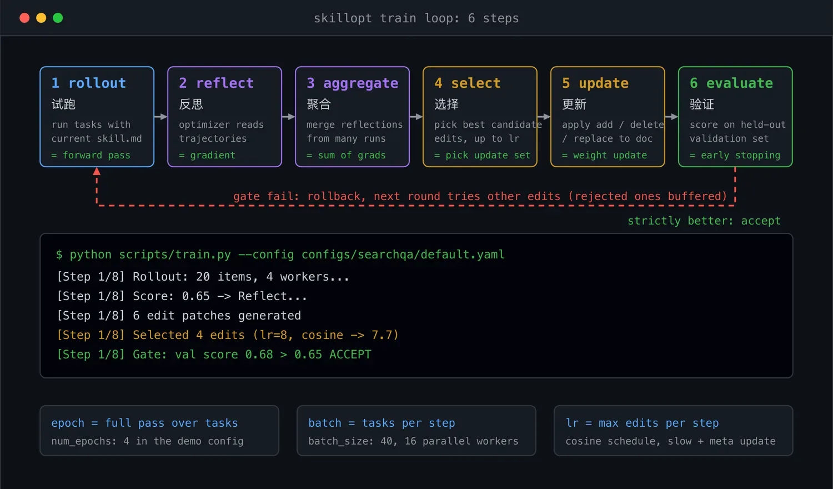Click the 'epoch = full pass over tasks' heading
Viewport: 833px width, 489px height.
click(144, 423)
